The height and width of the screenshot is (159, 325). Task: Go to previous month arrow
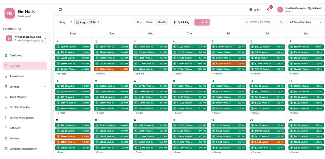point(71,22)
